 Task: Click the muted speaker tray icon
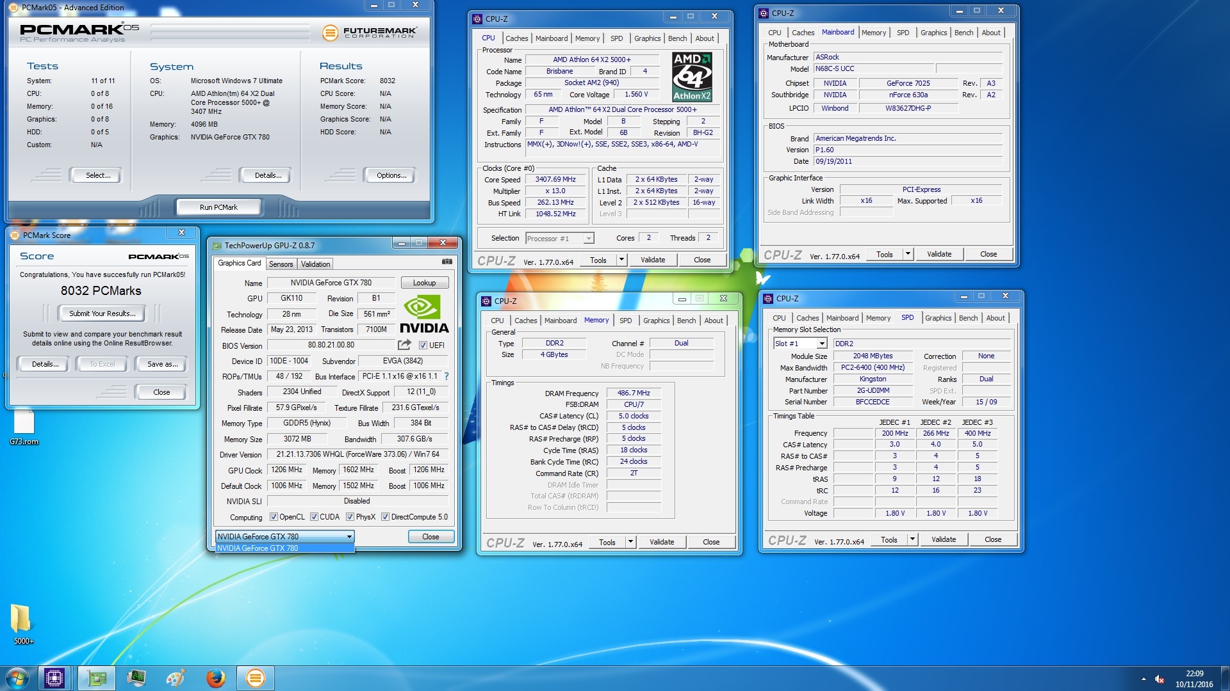[x=1160, y=679]
